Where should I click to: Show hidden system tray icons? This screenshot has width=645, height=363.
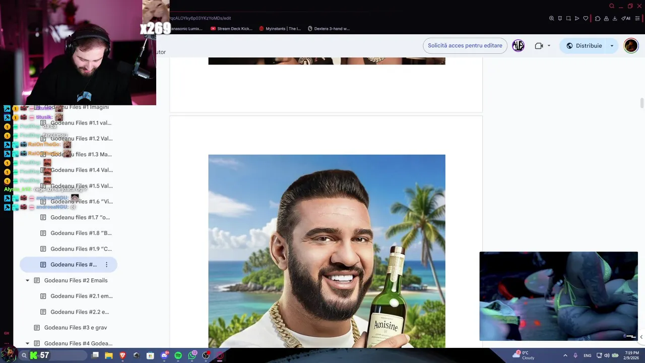point(565,355)
